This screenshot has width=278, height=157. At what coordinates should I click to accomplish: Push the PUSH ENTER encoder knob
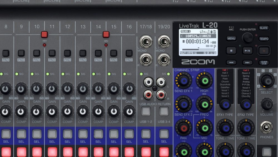pyautogui.click(x=247, y=38)
